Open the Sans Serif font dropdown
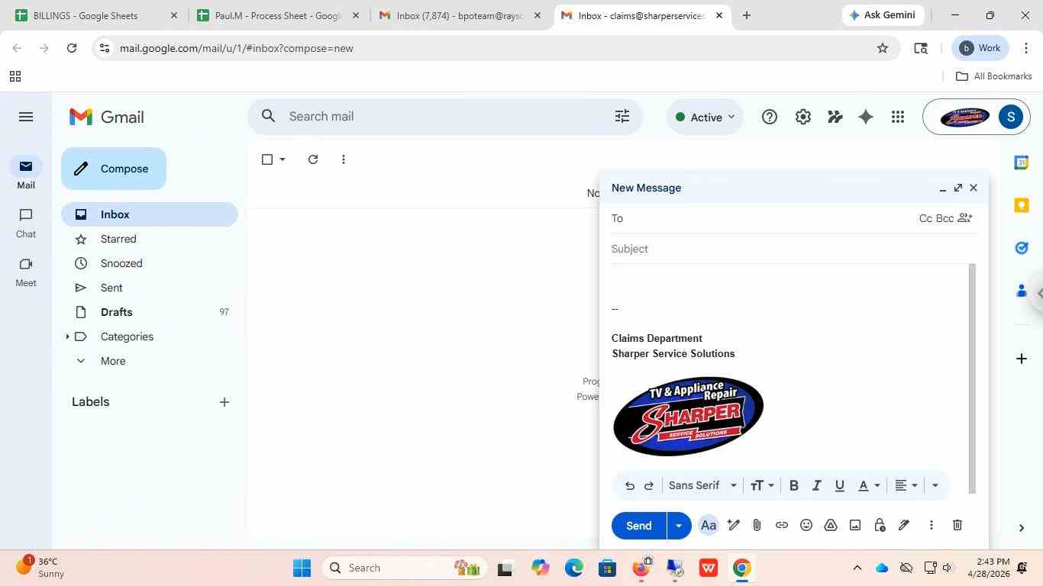The height and width of the screenshot is (586, 1043). coord(702,485)
